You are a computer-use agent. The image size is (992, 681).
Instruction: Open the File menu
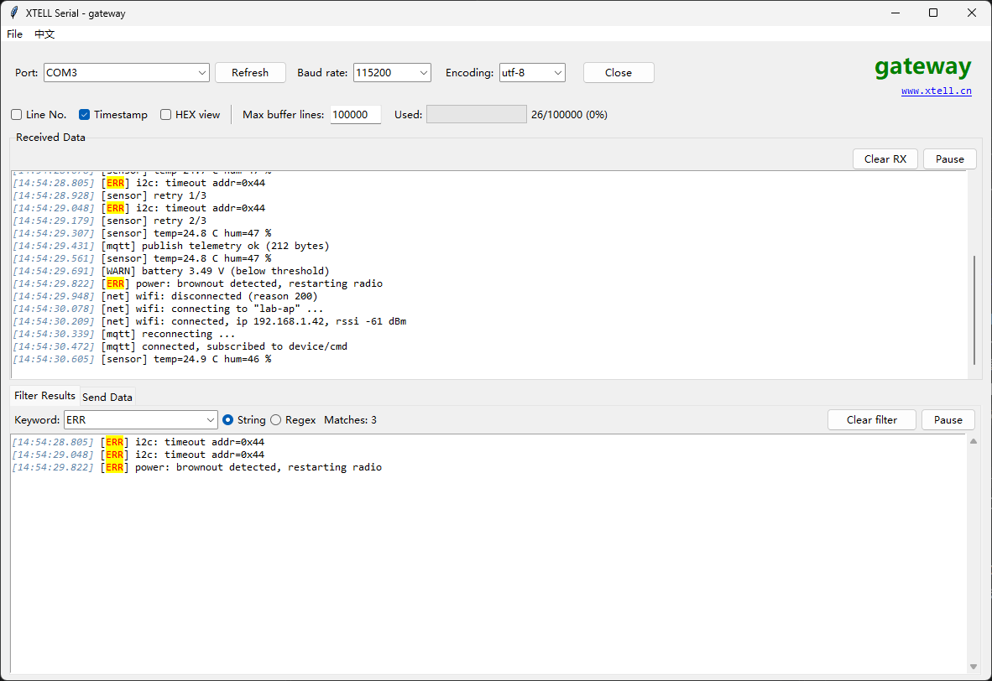tap(14, 34)
